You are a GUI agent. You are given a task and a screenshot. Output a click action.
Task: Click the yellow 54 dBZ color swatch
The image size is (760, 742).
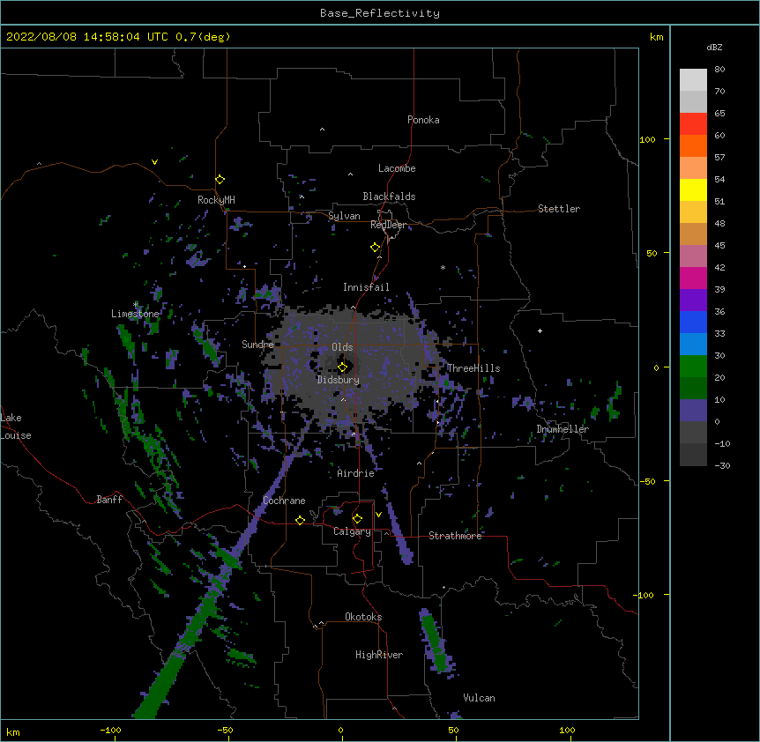tap(693, 189)
